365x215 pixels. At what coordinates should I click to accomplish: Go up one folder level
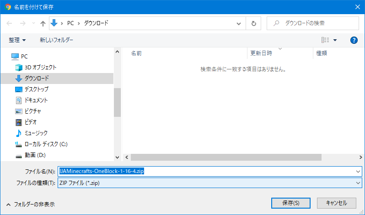[43, 23]
